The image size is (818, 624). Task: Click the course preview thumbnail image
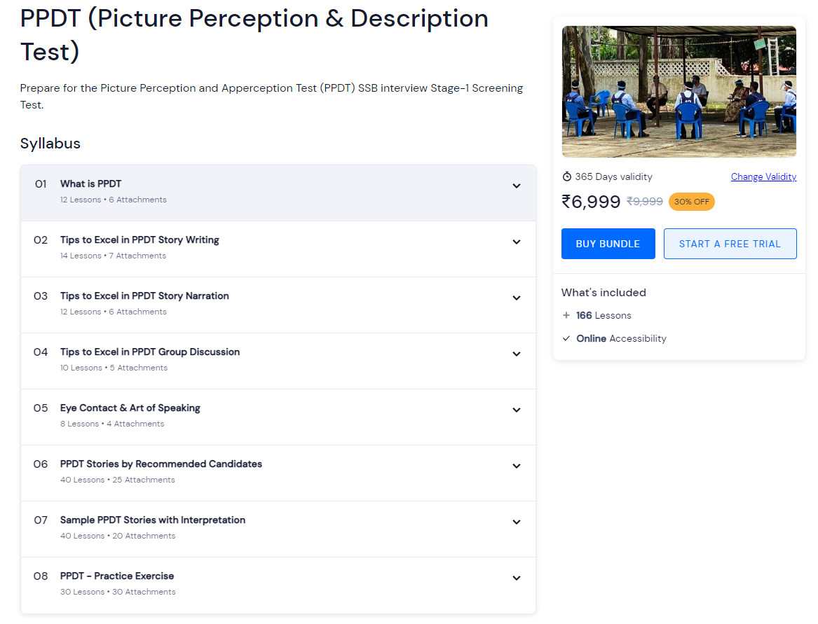pos(679,92)
